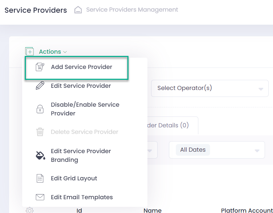This screenshot has width=273, height=213.
Task: Click the Name column header
Action: pos(153,210)
